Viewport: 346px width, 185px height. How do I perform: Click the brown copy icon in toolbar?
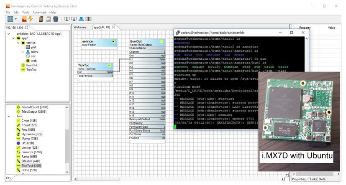41,19
